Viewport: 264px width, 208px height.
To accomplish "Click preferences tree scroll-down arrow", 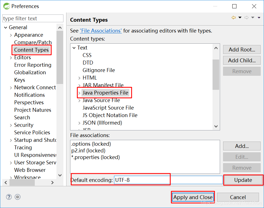I will click(60, 175).
